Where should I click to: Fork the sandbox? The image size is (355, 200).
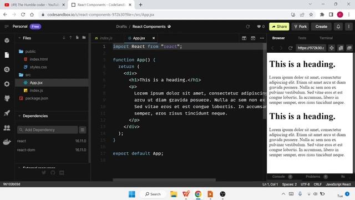pyautogui.click(x=300, y=27)
